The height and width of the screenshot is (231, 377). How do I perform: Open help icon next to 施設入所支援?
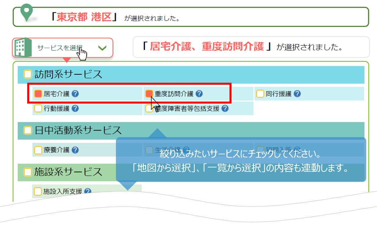coord(88,191)
